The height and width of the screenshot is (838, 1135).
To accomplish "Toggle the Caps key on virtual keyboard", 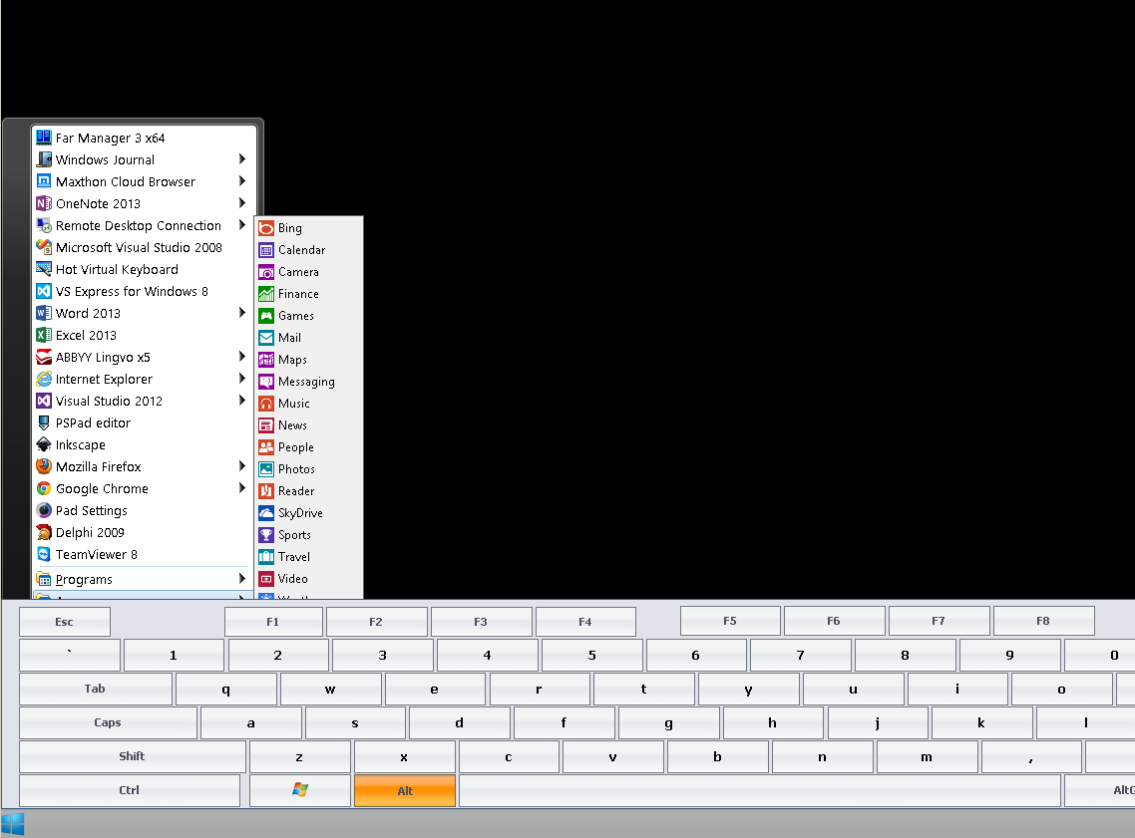I will tap(108, 723).
